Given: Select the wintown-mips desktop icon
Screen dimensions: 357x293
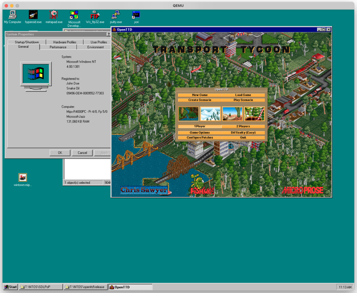Looking at the screenshot, I should (x=23, y=177).
